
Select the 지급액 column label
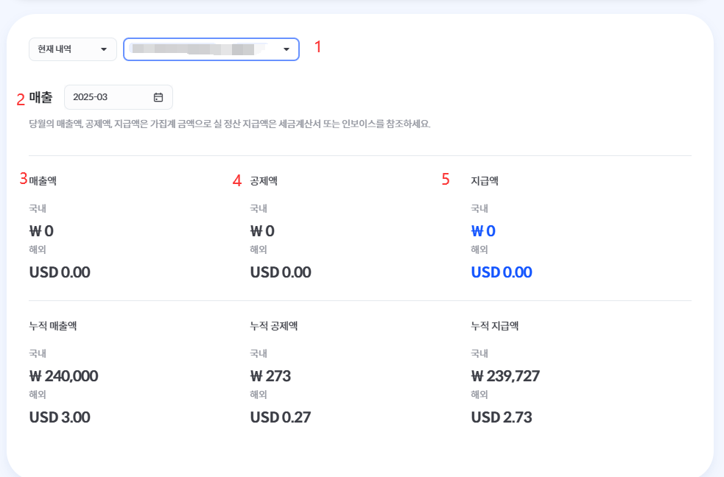point(485,181)
